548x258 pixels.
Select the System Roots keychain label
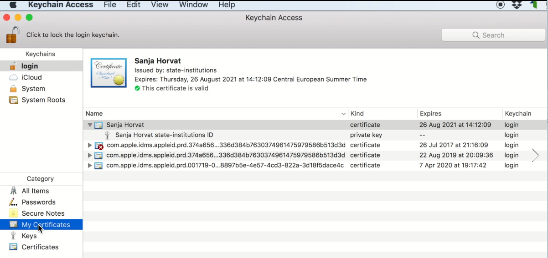[43, 100]
